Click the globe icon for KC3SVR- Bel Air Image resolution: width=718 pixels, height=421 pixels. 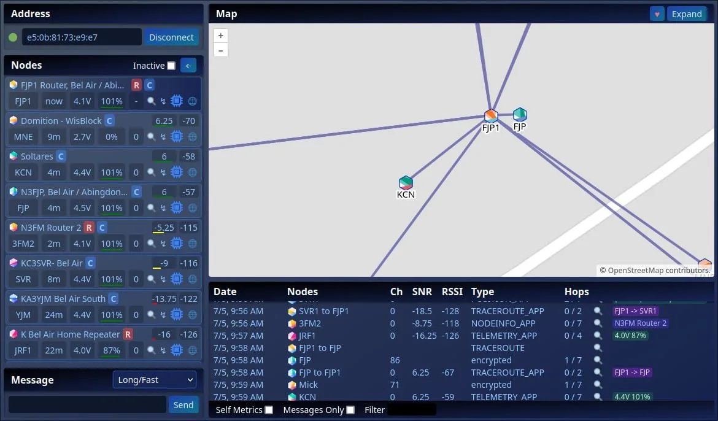pos(193,279)
